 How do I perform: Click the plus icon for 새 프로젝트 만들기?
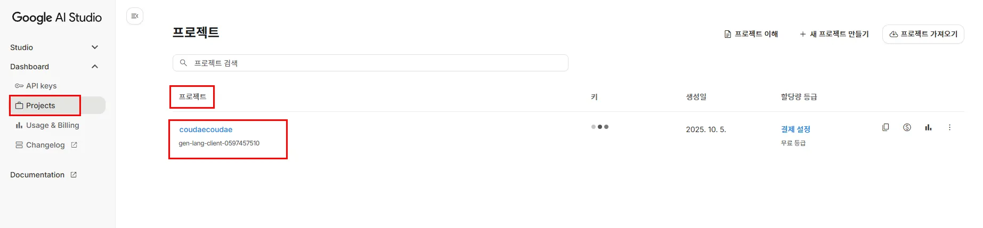[802, 34]
